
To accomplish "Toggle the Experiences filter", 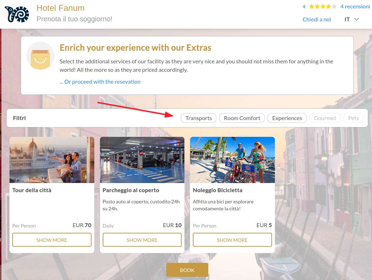I will tap(287, 118).
